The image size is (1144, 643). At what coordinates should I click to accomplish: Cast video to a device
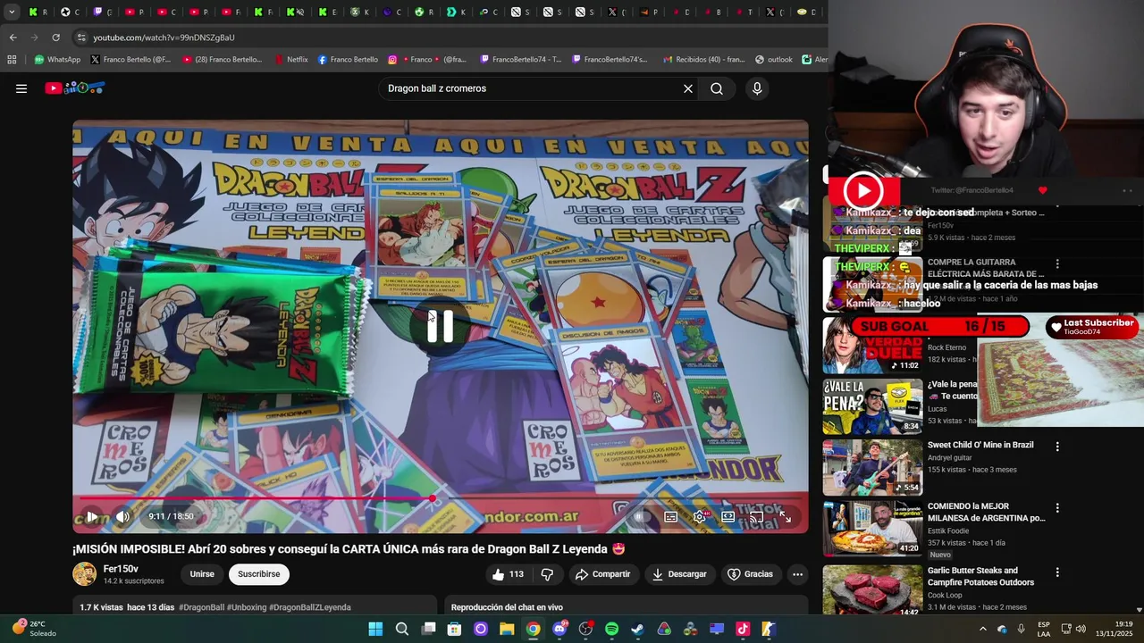pos(756,516)
